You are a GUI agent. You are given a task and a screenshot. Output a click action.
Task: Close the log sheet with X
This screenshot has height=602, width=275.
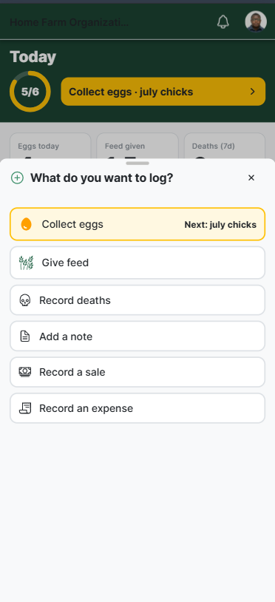[251, 177]
